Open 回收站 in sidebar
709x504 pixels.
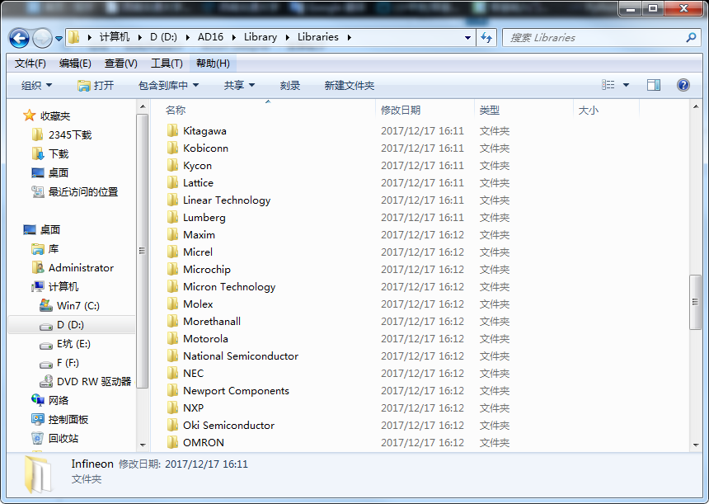pyautogui.click(x=55, y=438)
